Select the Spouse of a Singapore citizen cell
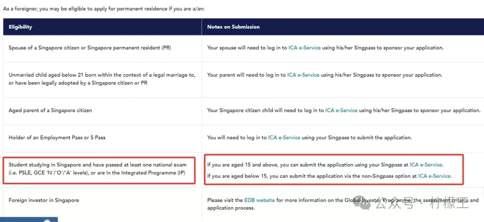 (103, 49)
